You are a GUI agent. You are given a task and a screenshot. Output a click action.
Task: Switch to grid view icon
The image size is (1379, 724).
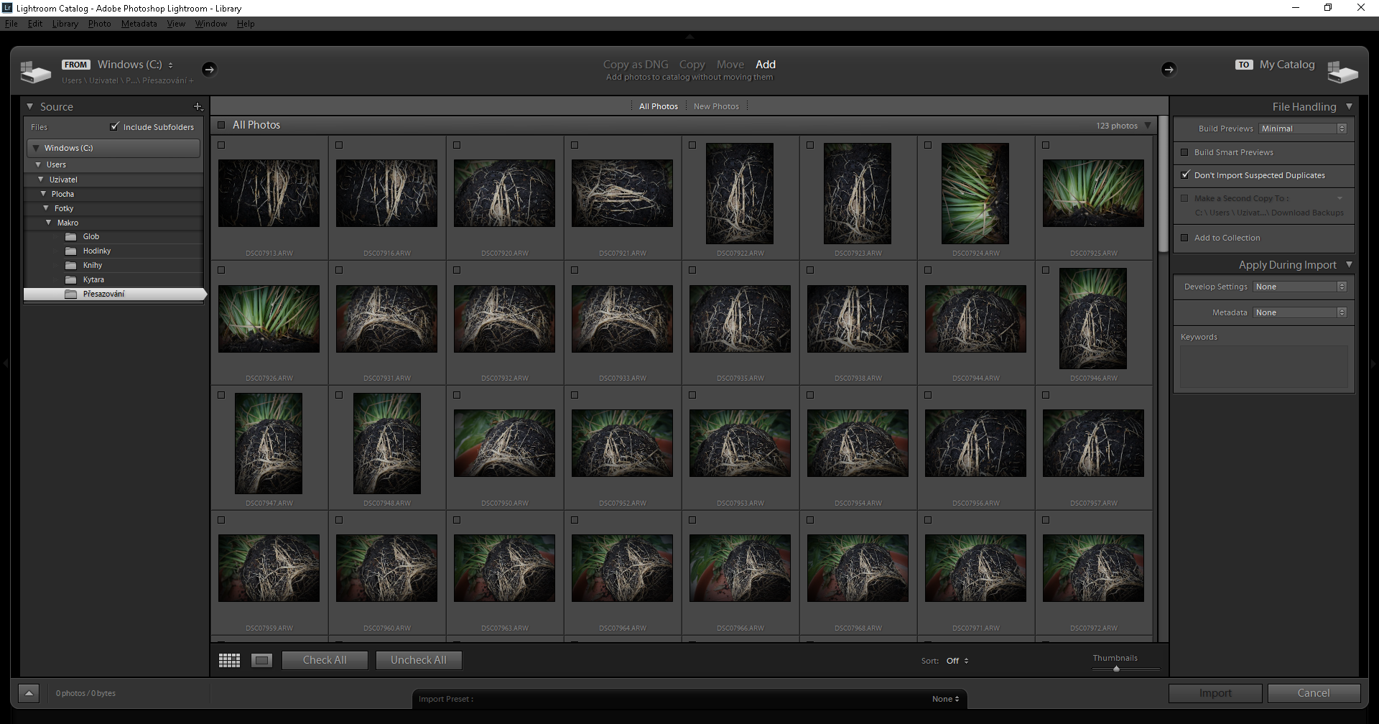(229, 660)
